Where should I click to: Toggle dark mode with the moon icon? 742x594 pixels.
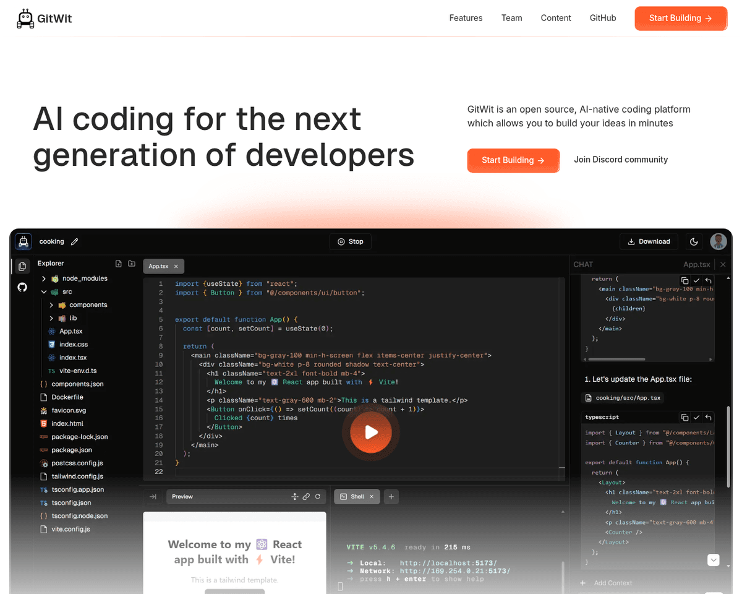tap(694, 241)
